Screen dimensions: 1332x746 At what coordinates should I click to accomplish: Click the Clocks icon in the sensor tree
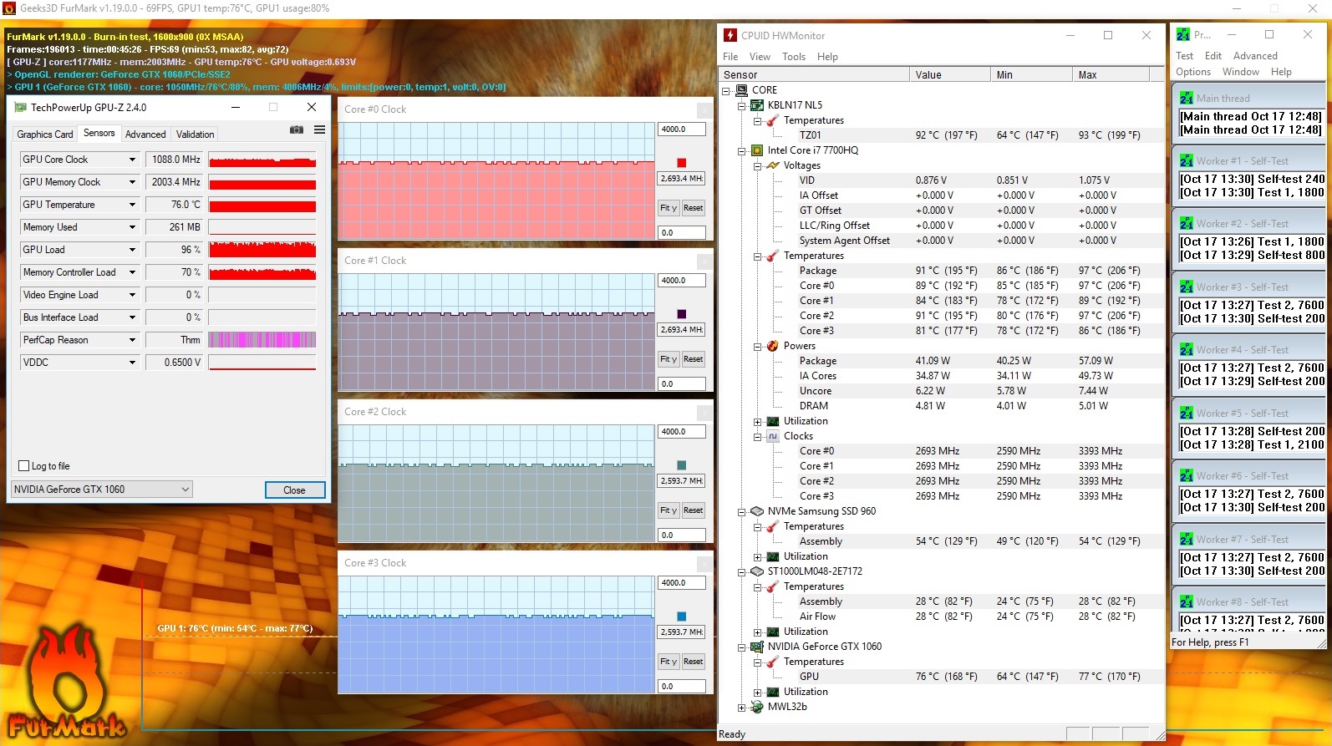(773, 436)
